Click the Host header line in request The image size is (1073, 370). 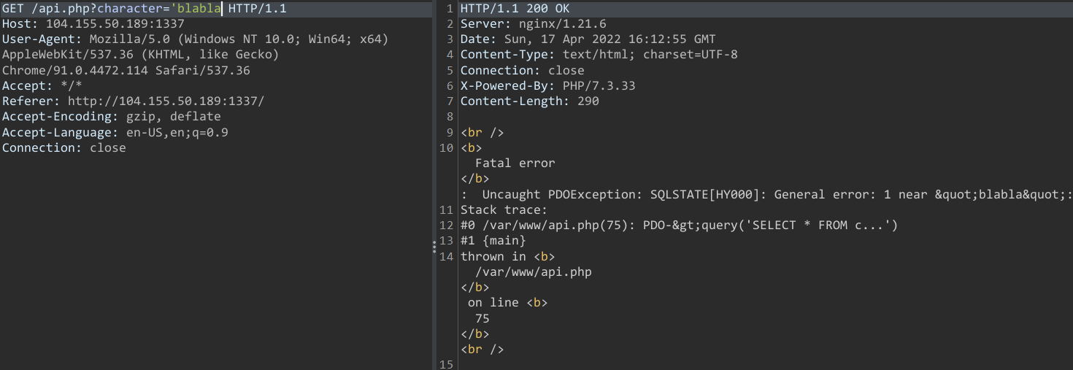coord(93,23)
